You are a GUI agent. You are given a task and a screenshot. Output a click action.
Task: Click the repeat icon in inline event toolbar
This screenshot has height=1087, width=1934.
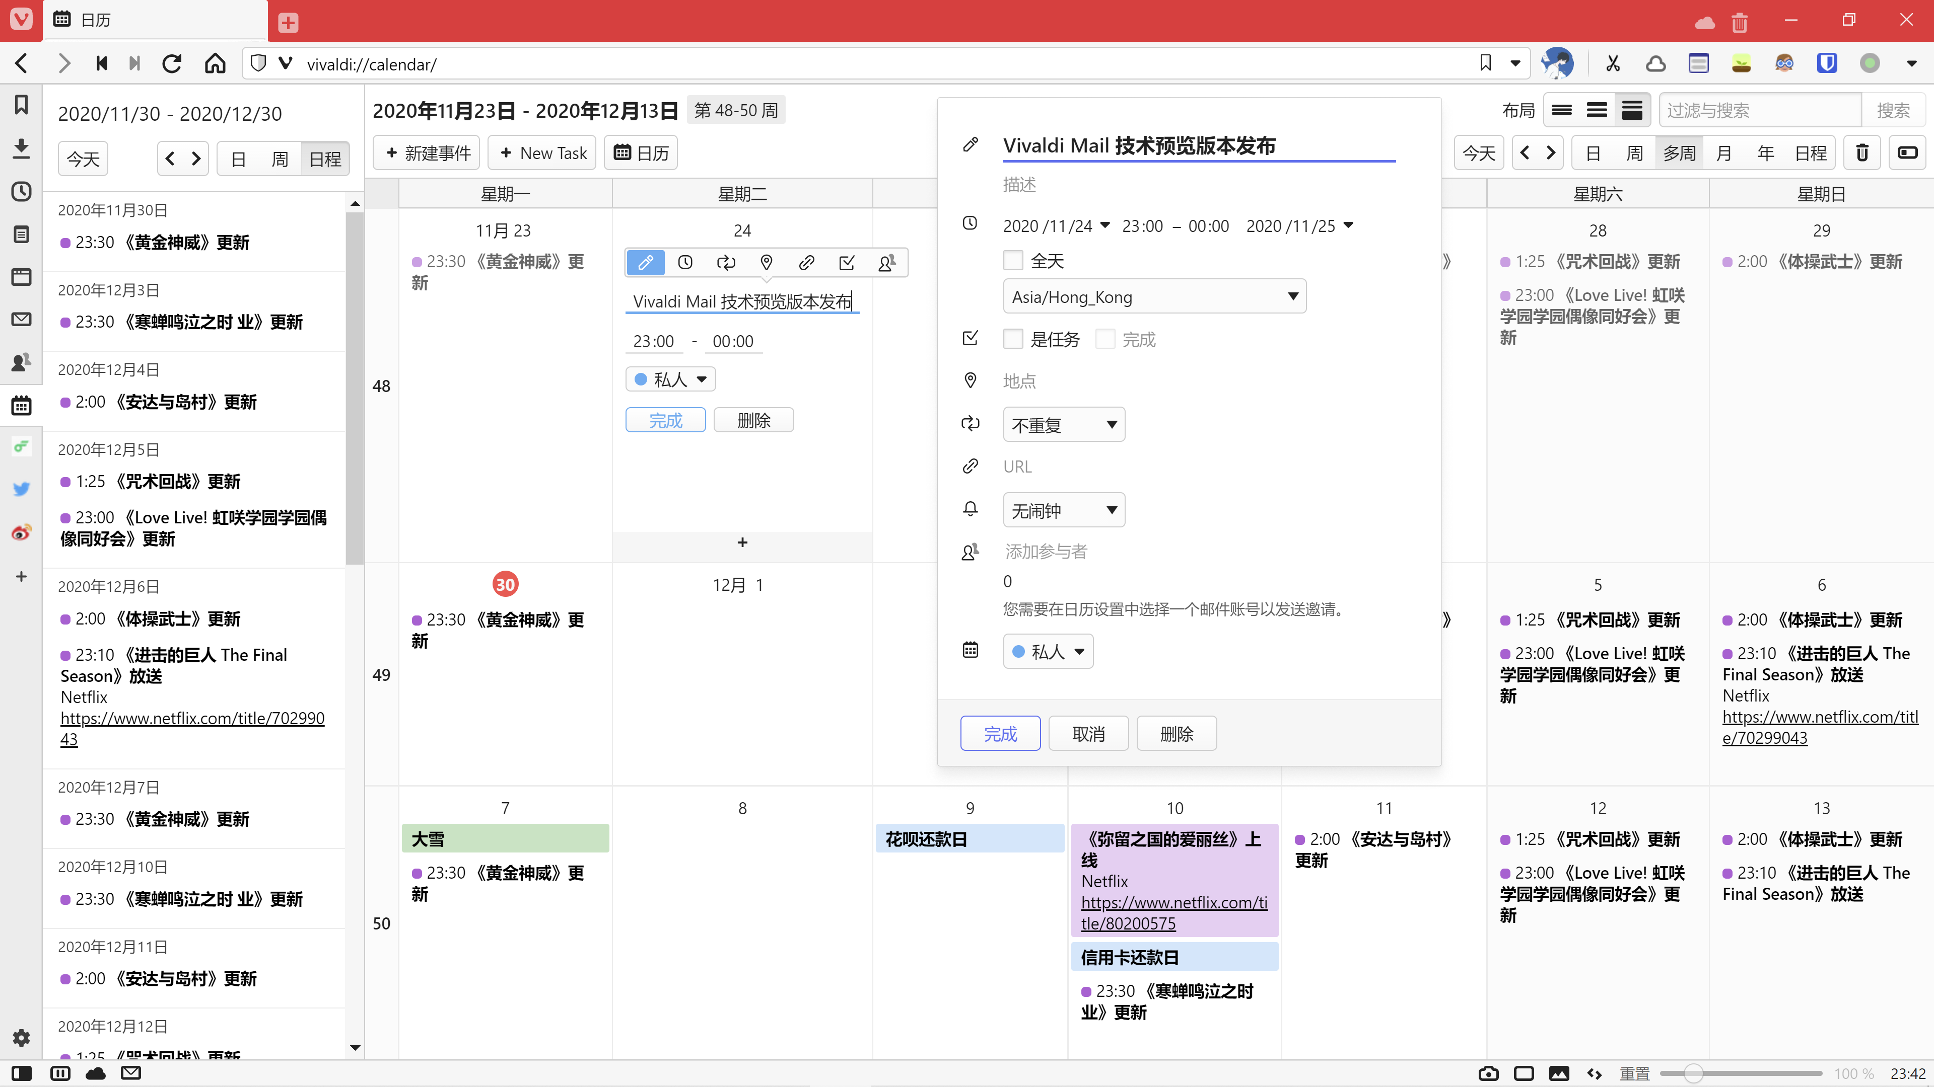click(x=725, y=263)
